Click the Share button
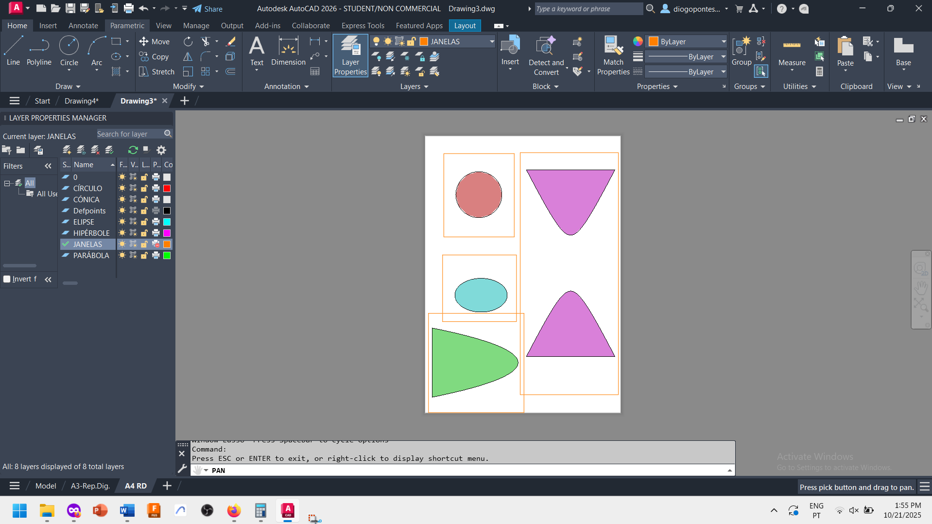This screenshot has height=524, width=932. 207,9
